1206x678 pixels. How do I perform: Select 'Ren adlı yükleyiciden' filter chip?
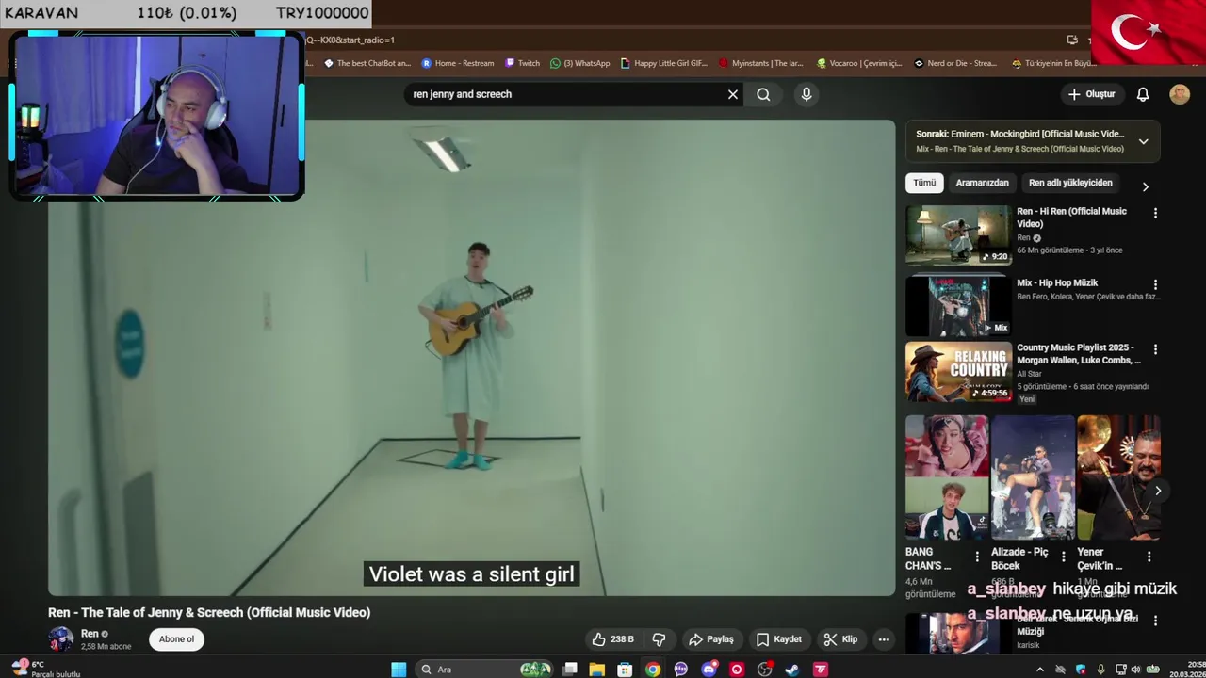click(1070, 183)
